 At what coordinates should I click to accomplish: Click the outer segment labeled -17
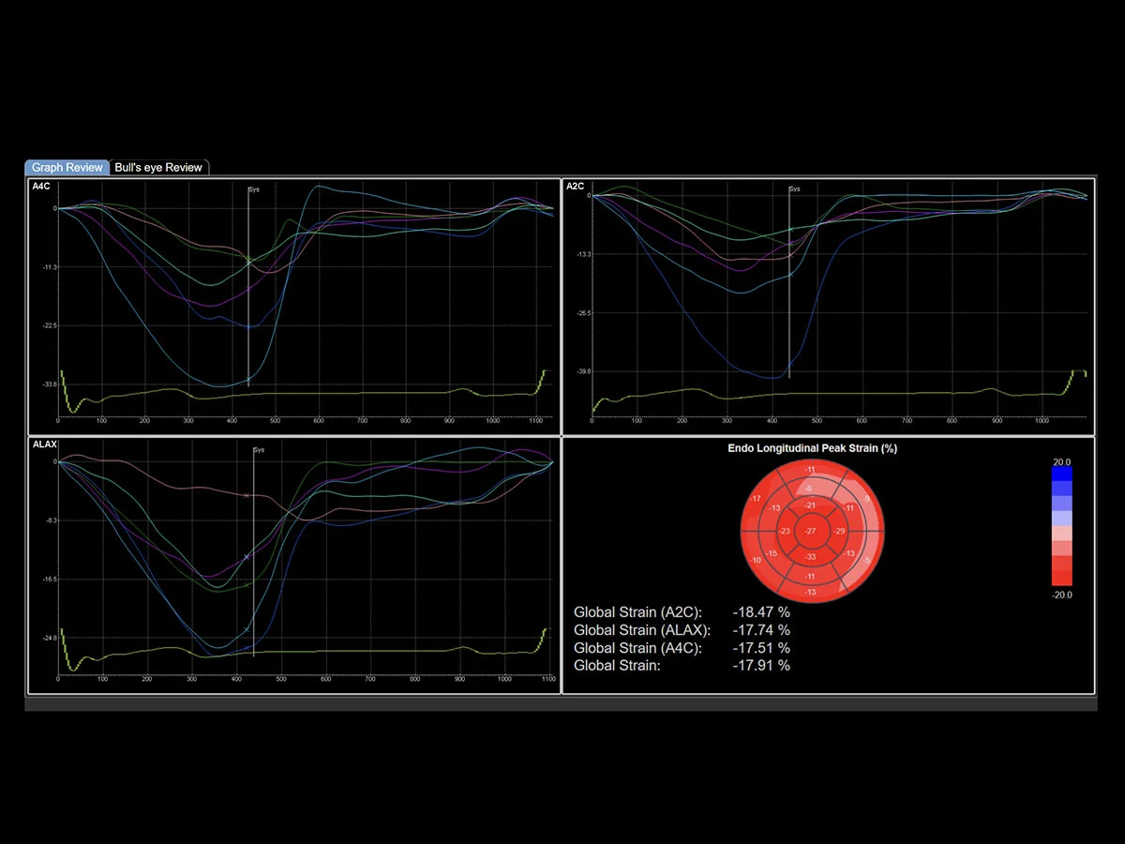(x=757, y=498)
